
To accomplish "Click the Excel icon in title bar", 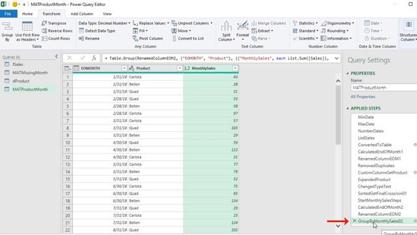I will coord(4,5).
